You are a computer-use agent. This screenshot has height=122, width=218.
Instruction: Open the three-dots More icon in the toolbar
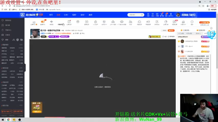click(x=192, y=22)
